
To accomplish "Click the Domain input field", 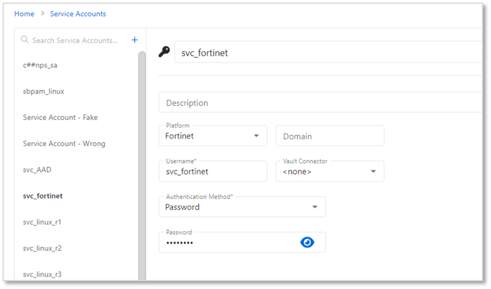I will [330, 136].
